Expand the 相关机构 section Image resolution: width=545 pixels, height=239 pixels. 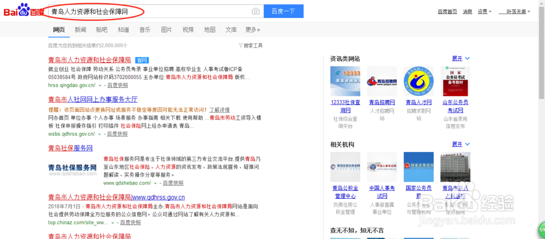click(461, 144)
